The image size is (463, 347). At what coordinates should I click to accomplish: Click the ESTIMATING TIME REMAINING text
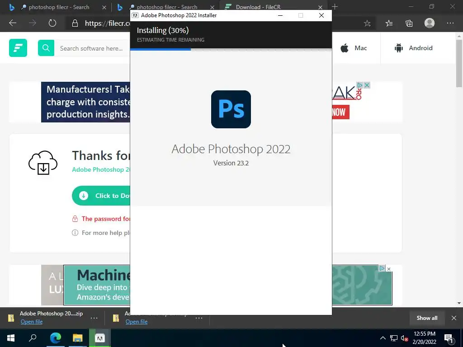[170, 40]
